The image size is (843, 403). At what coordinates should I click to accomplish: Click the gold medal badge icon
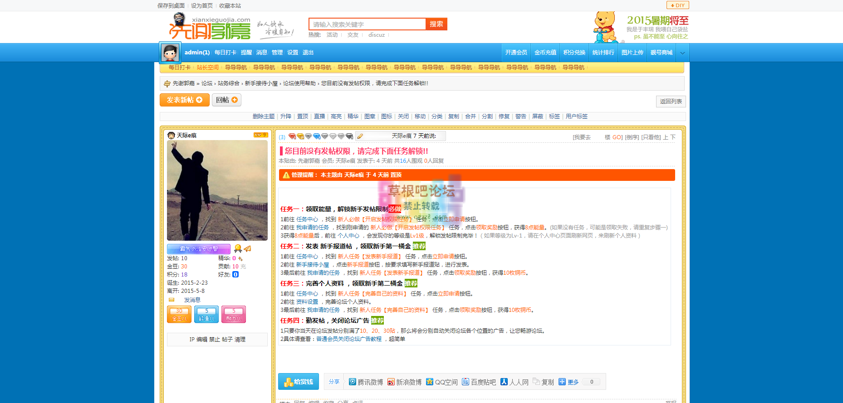coord(238,249)
